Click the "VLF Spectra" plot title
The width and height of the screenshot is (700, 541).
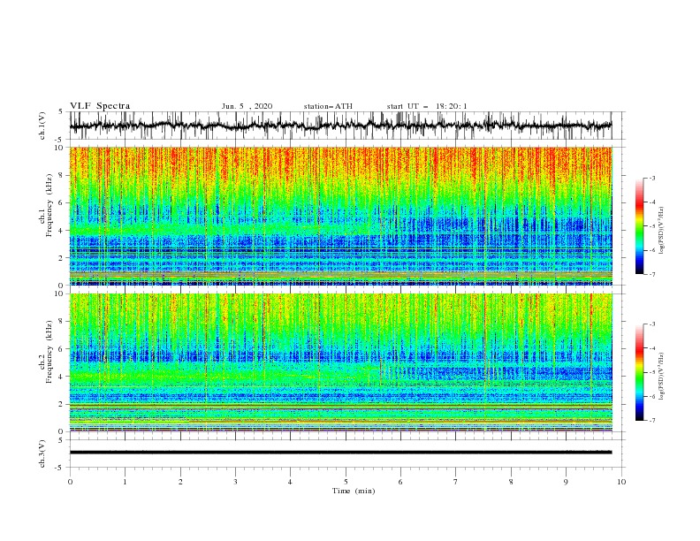(100, 106)
